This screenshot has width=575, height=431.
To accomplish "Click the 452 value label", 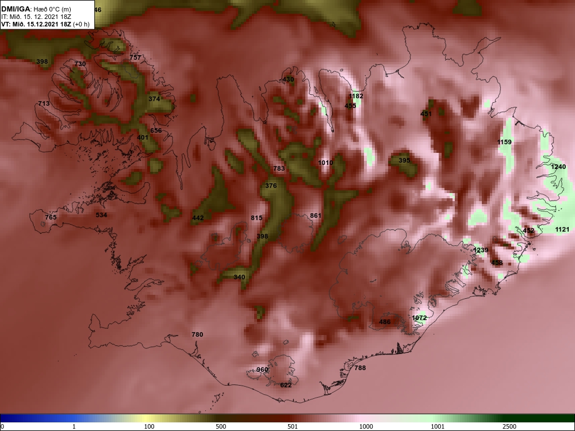I will [x=528, y=230].
